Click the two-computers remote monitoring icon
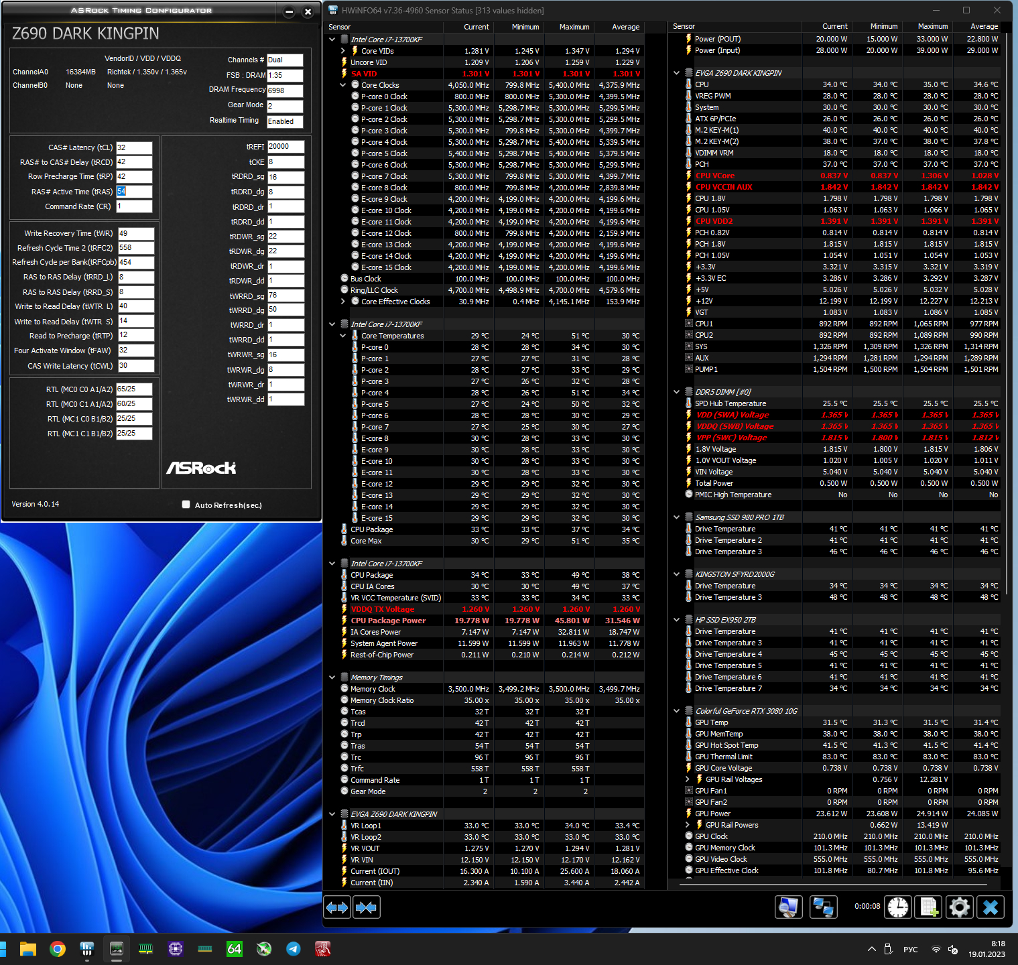The height and width of the screenshot is (965, 1018). (x=823, y=907)
